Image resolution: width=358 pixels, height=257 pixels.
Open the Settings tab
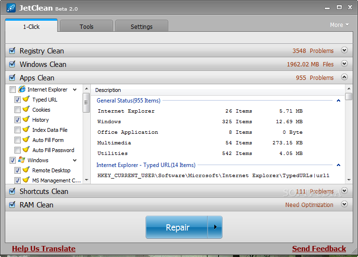pyautogui.click(x=142, y=26)
